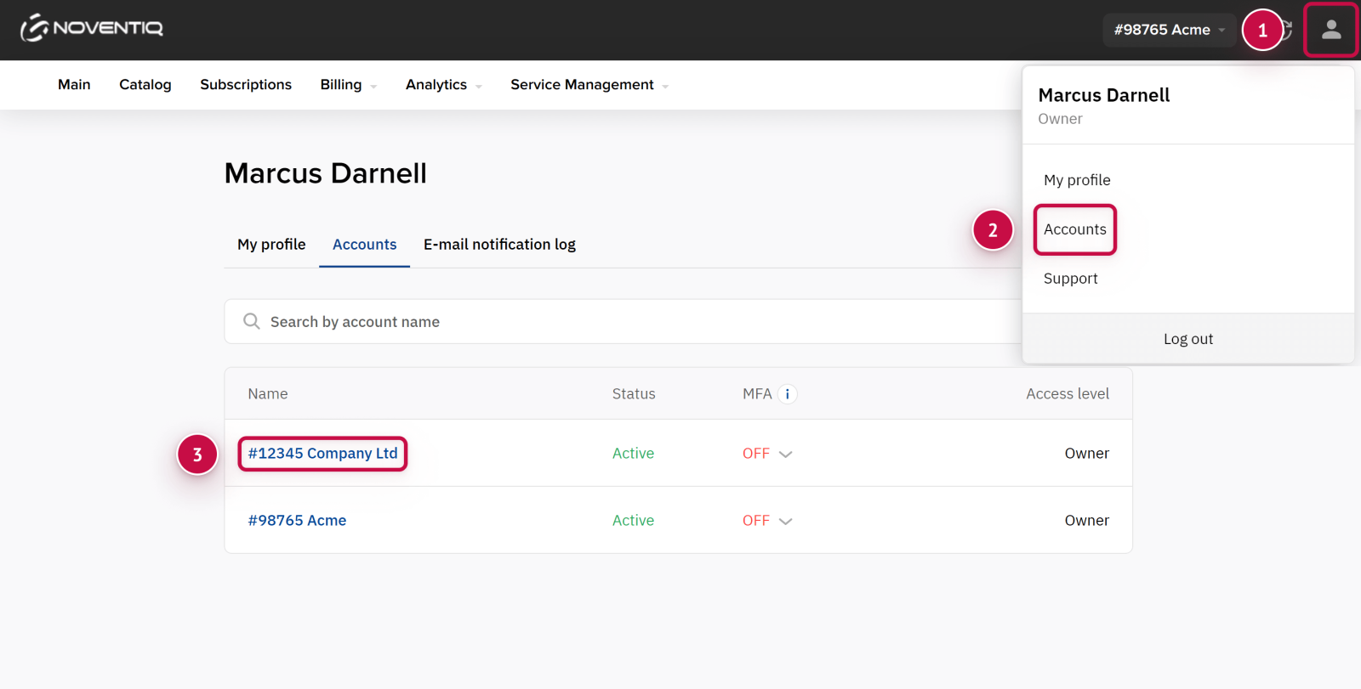Expand the Billing menu

pos(348,85)
